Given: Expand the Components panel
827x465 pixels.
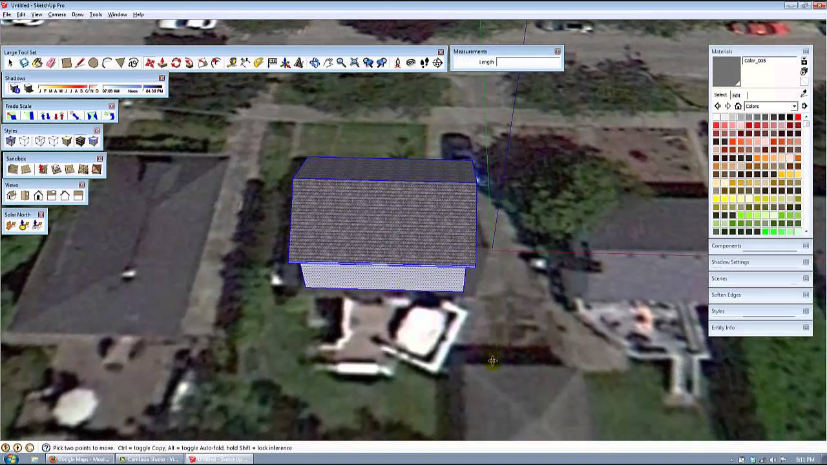Looking at the screenshot, I should (760, 245).
